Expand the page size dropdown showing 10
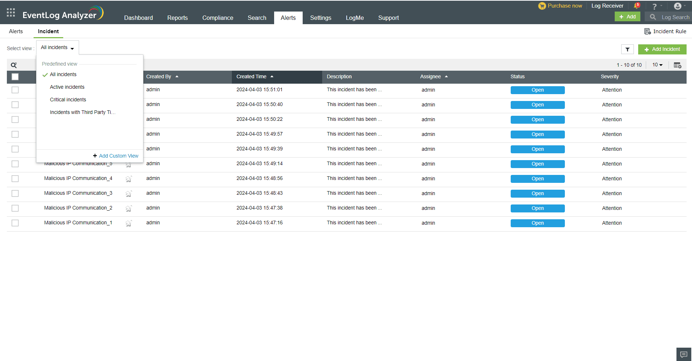 point(657,65)
